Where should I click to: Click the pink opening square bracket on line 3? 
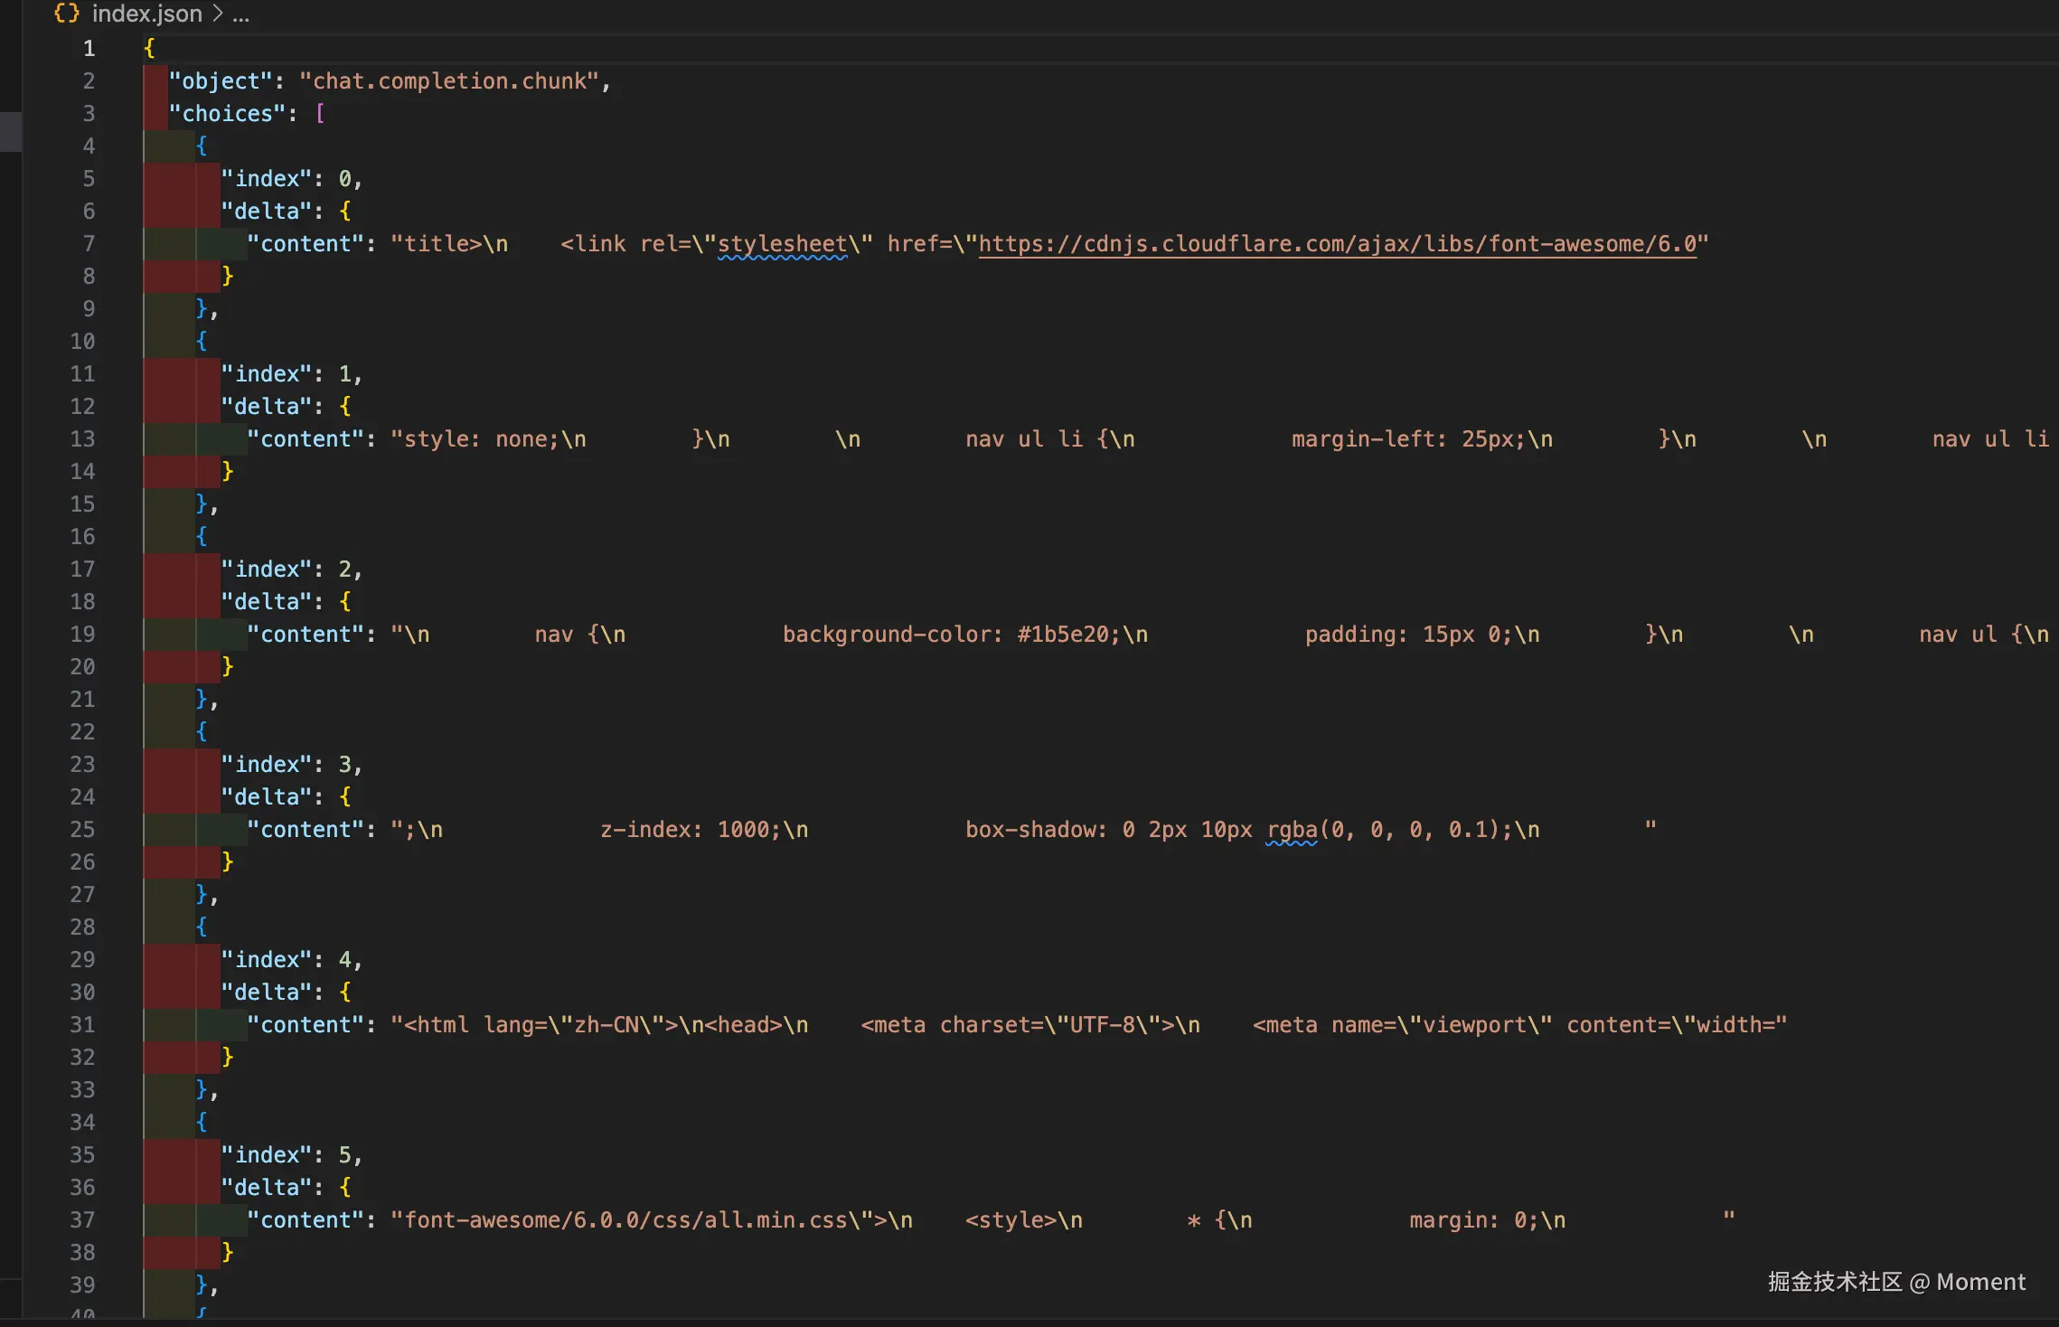[320, 114]
